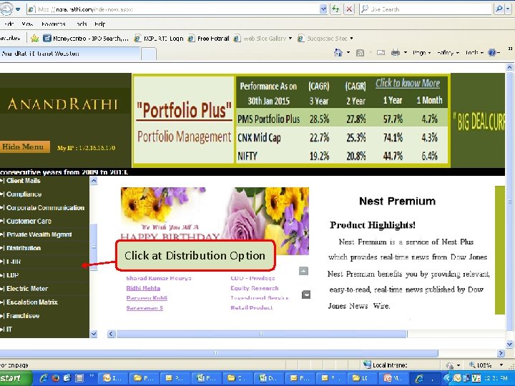Click the 'Click to know More' link
The image size is (515, 386).
408,84
